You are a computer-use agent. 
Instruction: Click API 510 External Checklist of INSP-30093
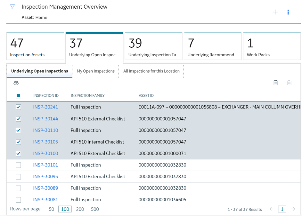98,177
